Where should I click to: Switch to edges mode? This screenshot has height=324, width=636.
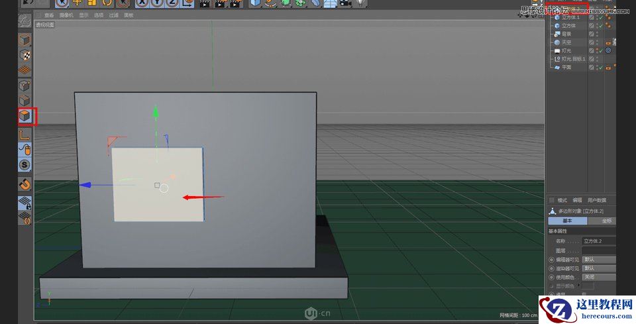point(25,101)
